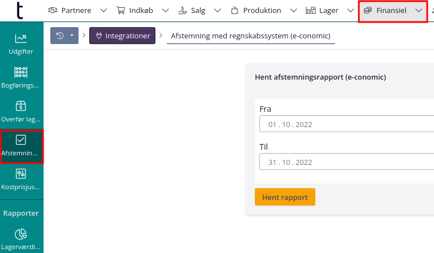Click the Hent rapport button

click(x=285, y=197)
